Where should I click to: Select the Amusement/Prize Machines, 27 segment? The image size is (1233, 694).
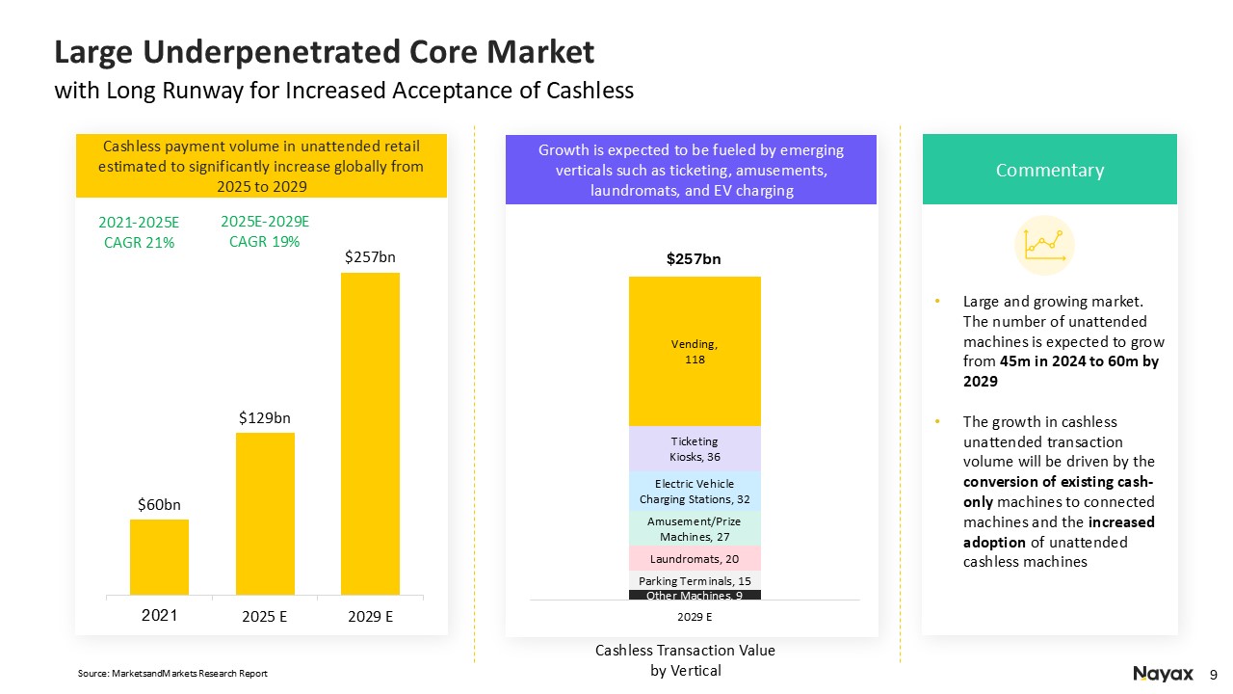695,528
